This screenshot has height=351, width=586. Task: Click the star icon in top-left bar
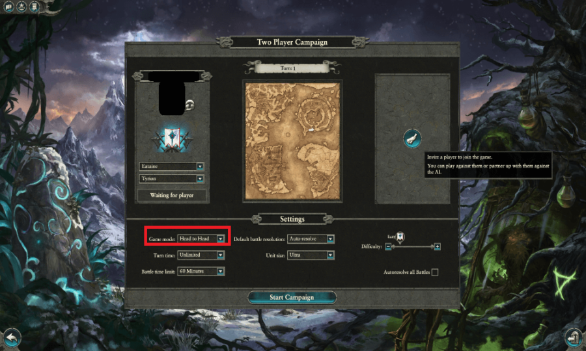point(21,6)
